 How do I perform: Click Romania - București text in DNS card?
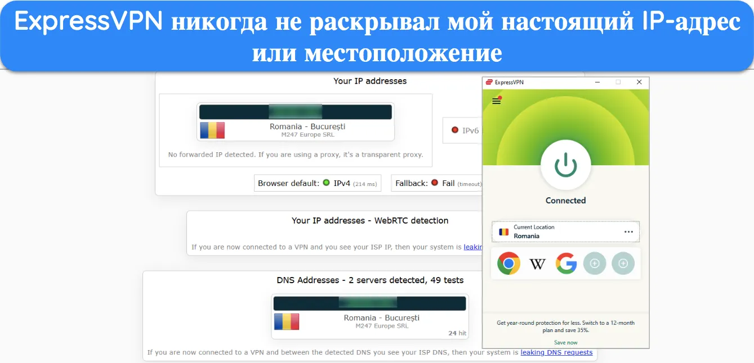[382, 318]
